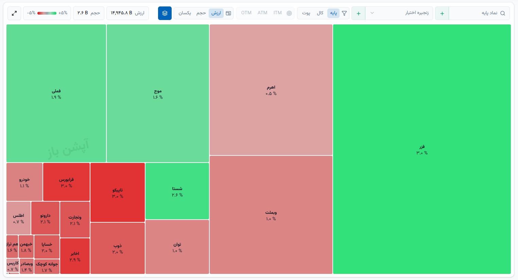Select the وبملت treemap tile
The height and width of the screenshot is (280, 518).
(x=271, y=214)
